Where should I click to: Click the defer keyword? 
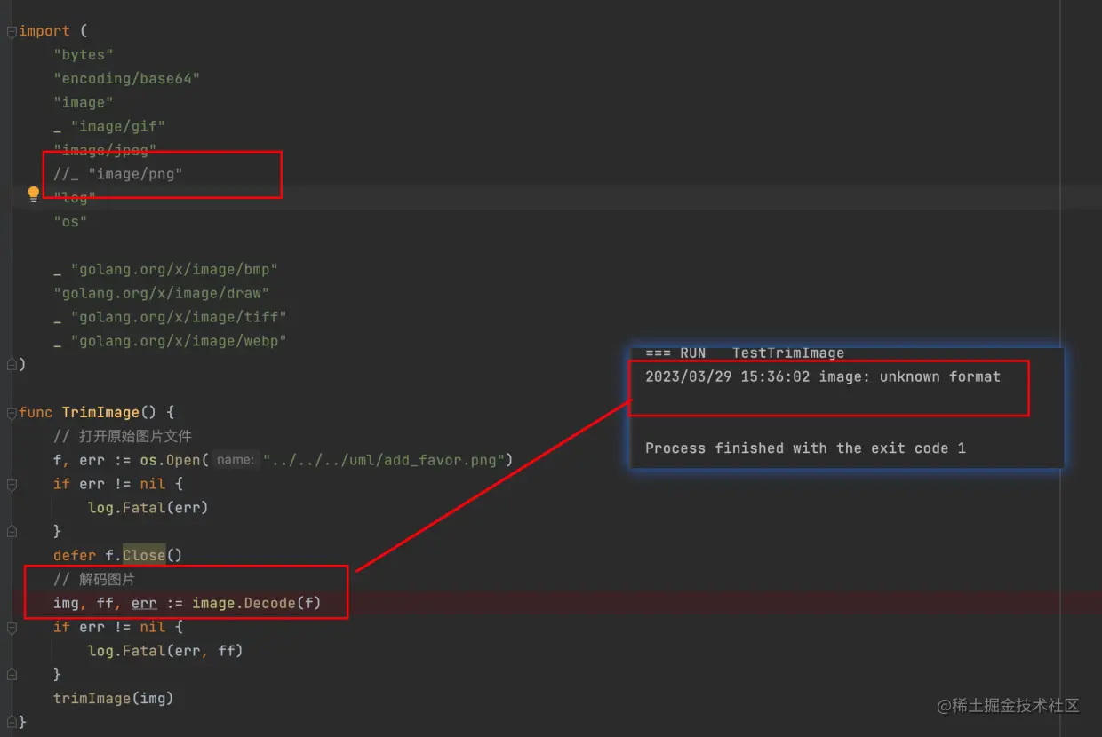[75, 556]
